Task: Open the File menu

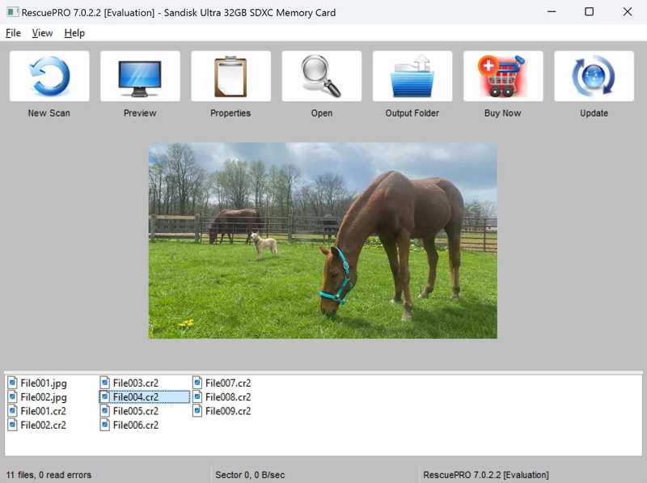Action: [13, 33]
